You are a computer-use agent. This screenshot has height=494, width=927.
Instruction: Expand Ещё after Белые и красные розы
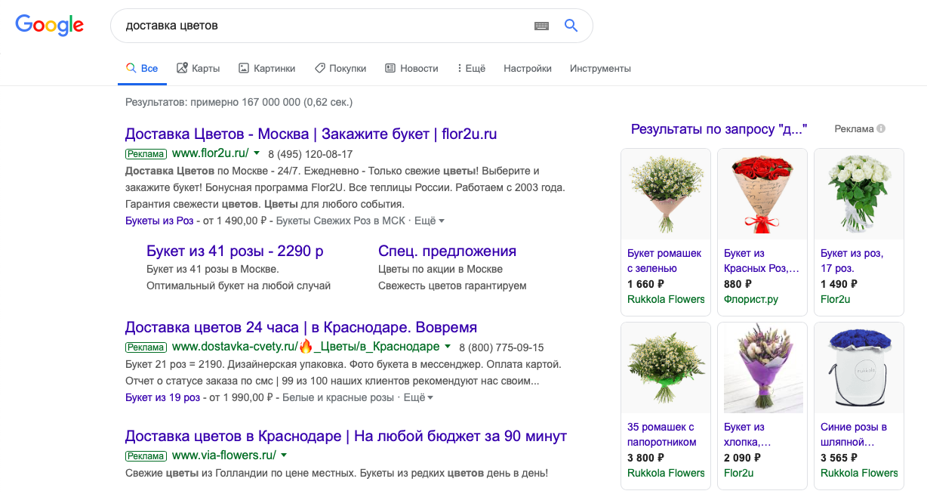tap(419, 397)
